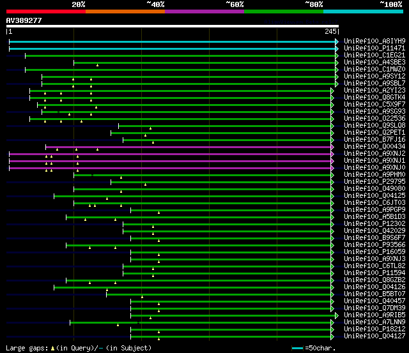Screen dimensions: 409x353
Task: Click UniRef100_Q2PET1 text
Action: pyautogui.click(x=374, y=133)
